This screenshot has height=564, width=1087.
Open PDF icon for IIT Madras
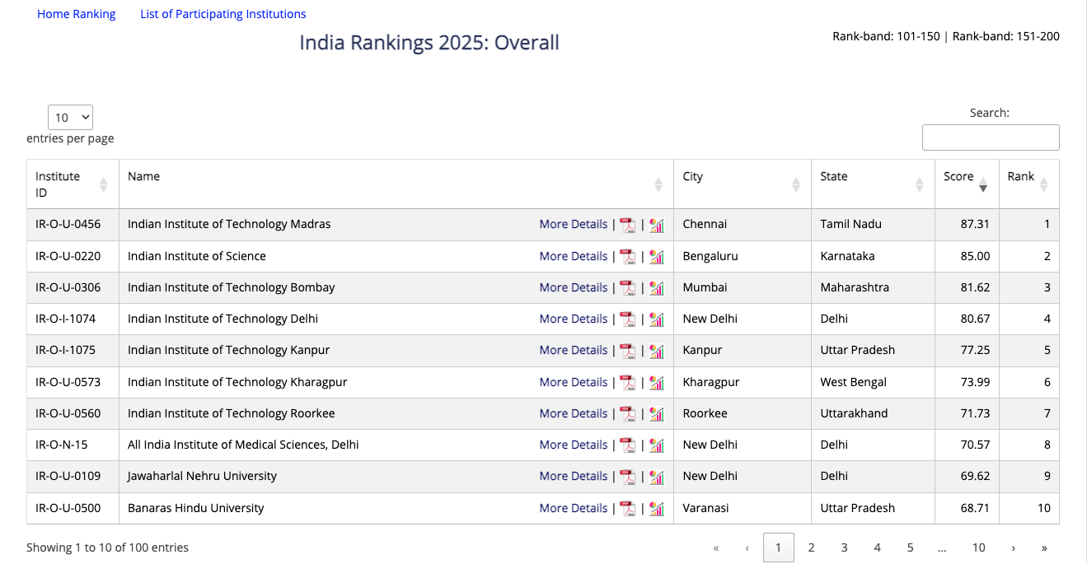(628, 225)
